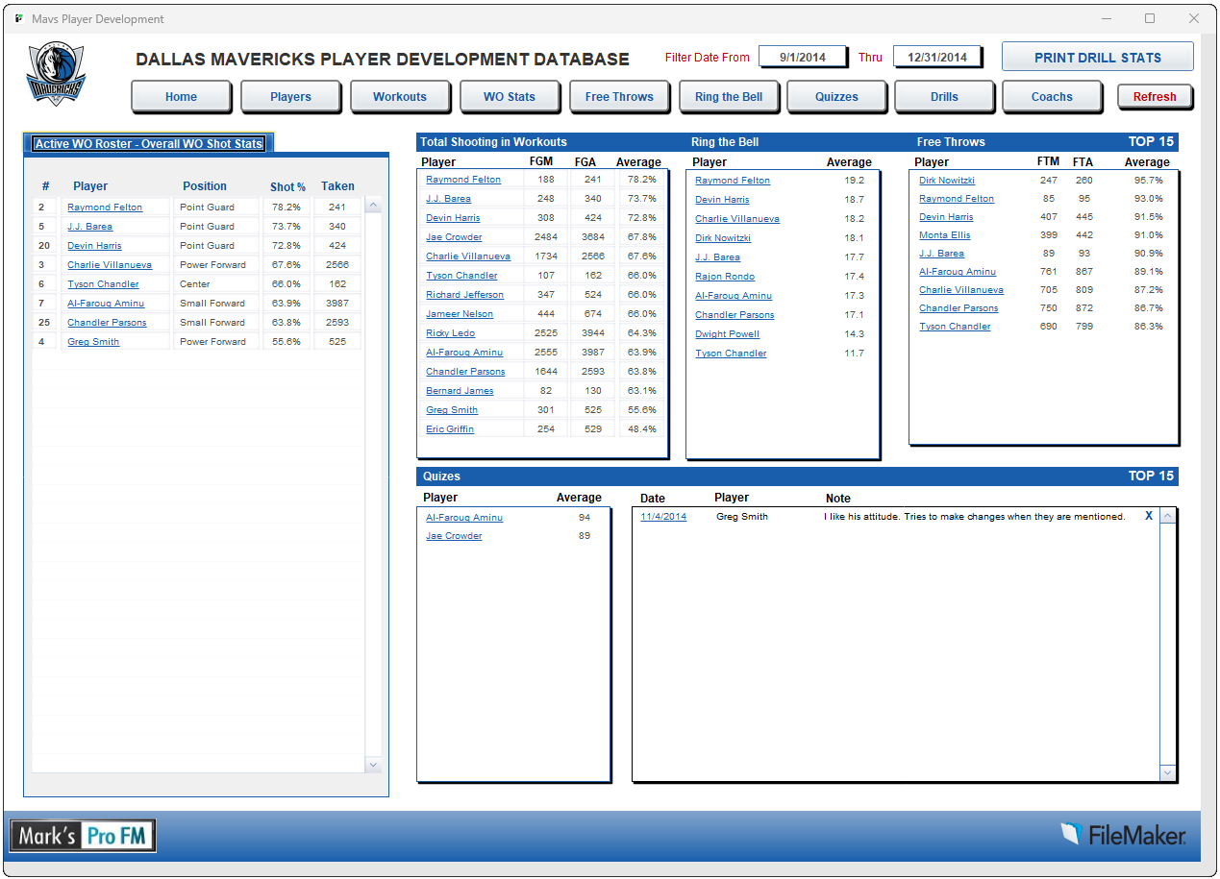Screen dimensions: 1220x879
Task: Go to the Free Throws section
Action: pos(618,97)
